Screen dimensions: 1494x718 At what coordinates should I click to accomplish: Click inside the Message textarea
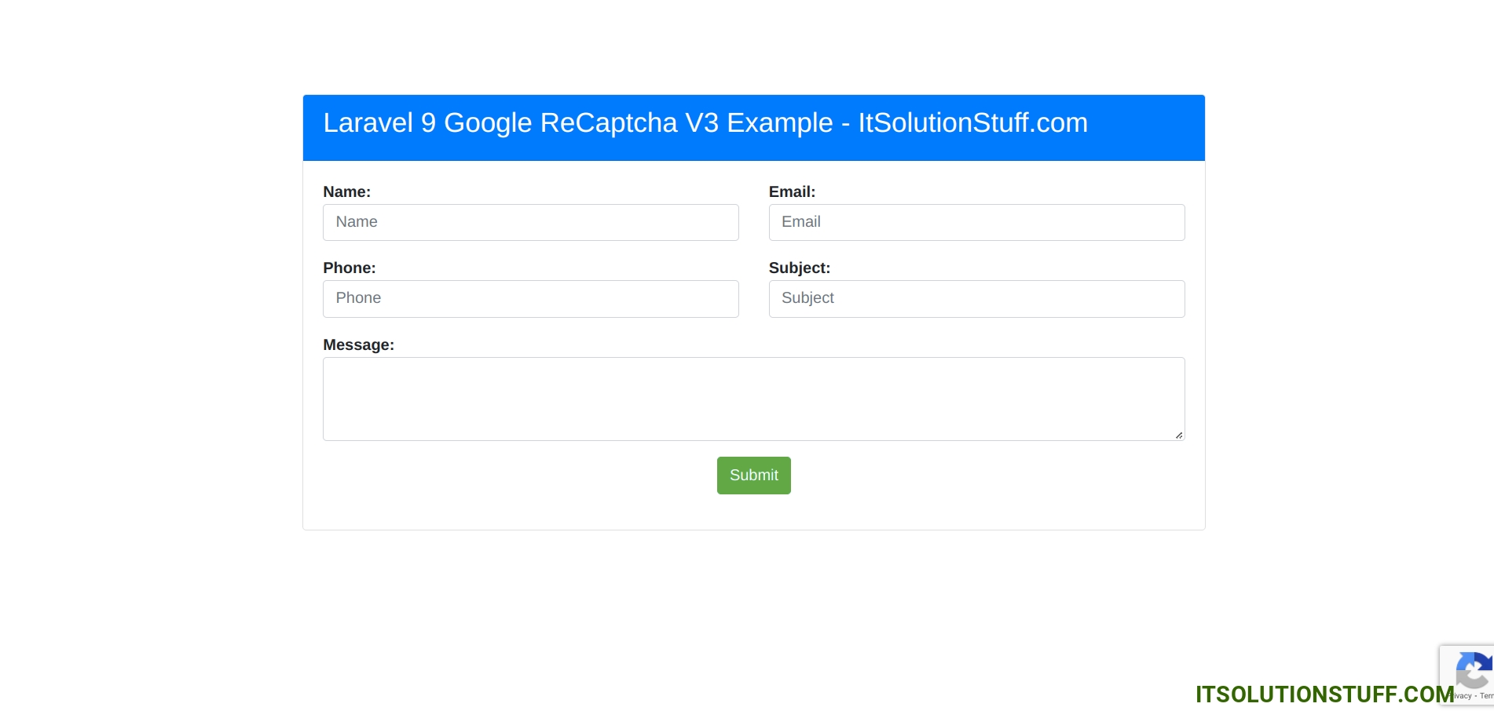pos(752,399)
